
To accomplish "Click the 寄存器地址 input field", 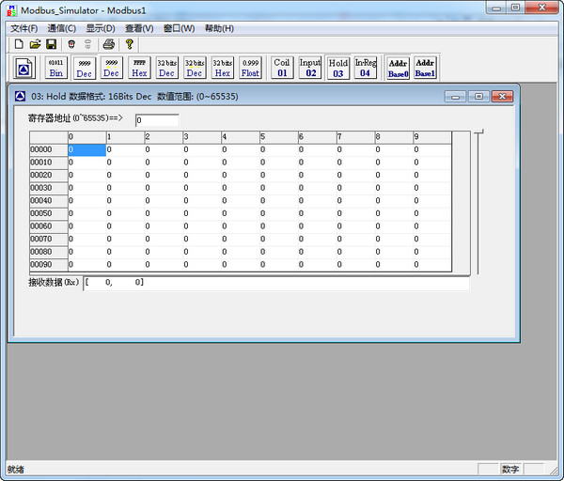I will tap(156, 120).
